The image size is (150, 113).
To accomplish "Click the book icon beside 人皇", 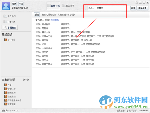I will (x=5, y=85).
